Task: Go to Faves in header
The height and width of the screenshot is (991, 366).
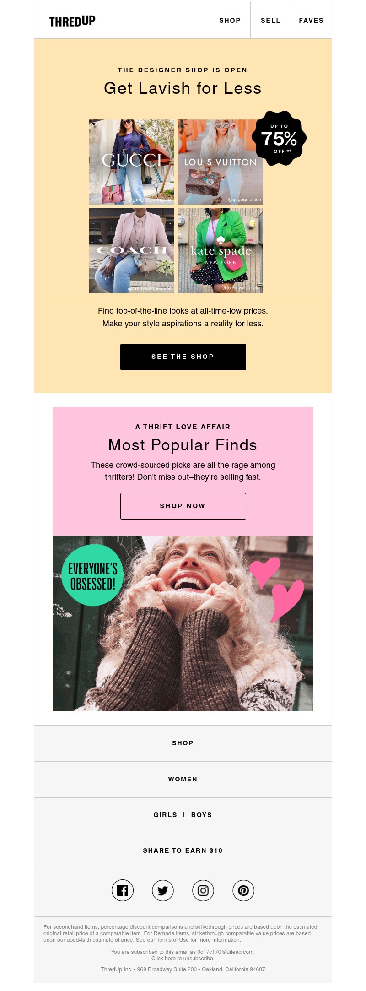Action: (311, 21)
